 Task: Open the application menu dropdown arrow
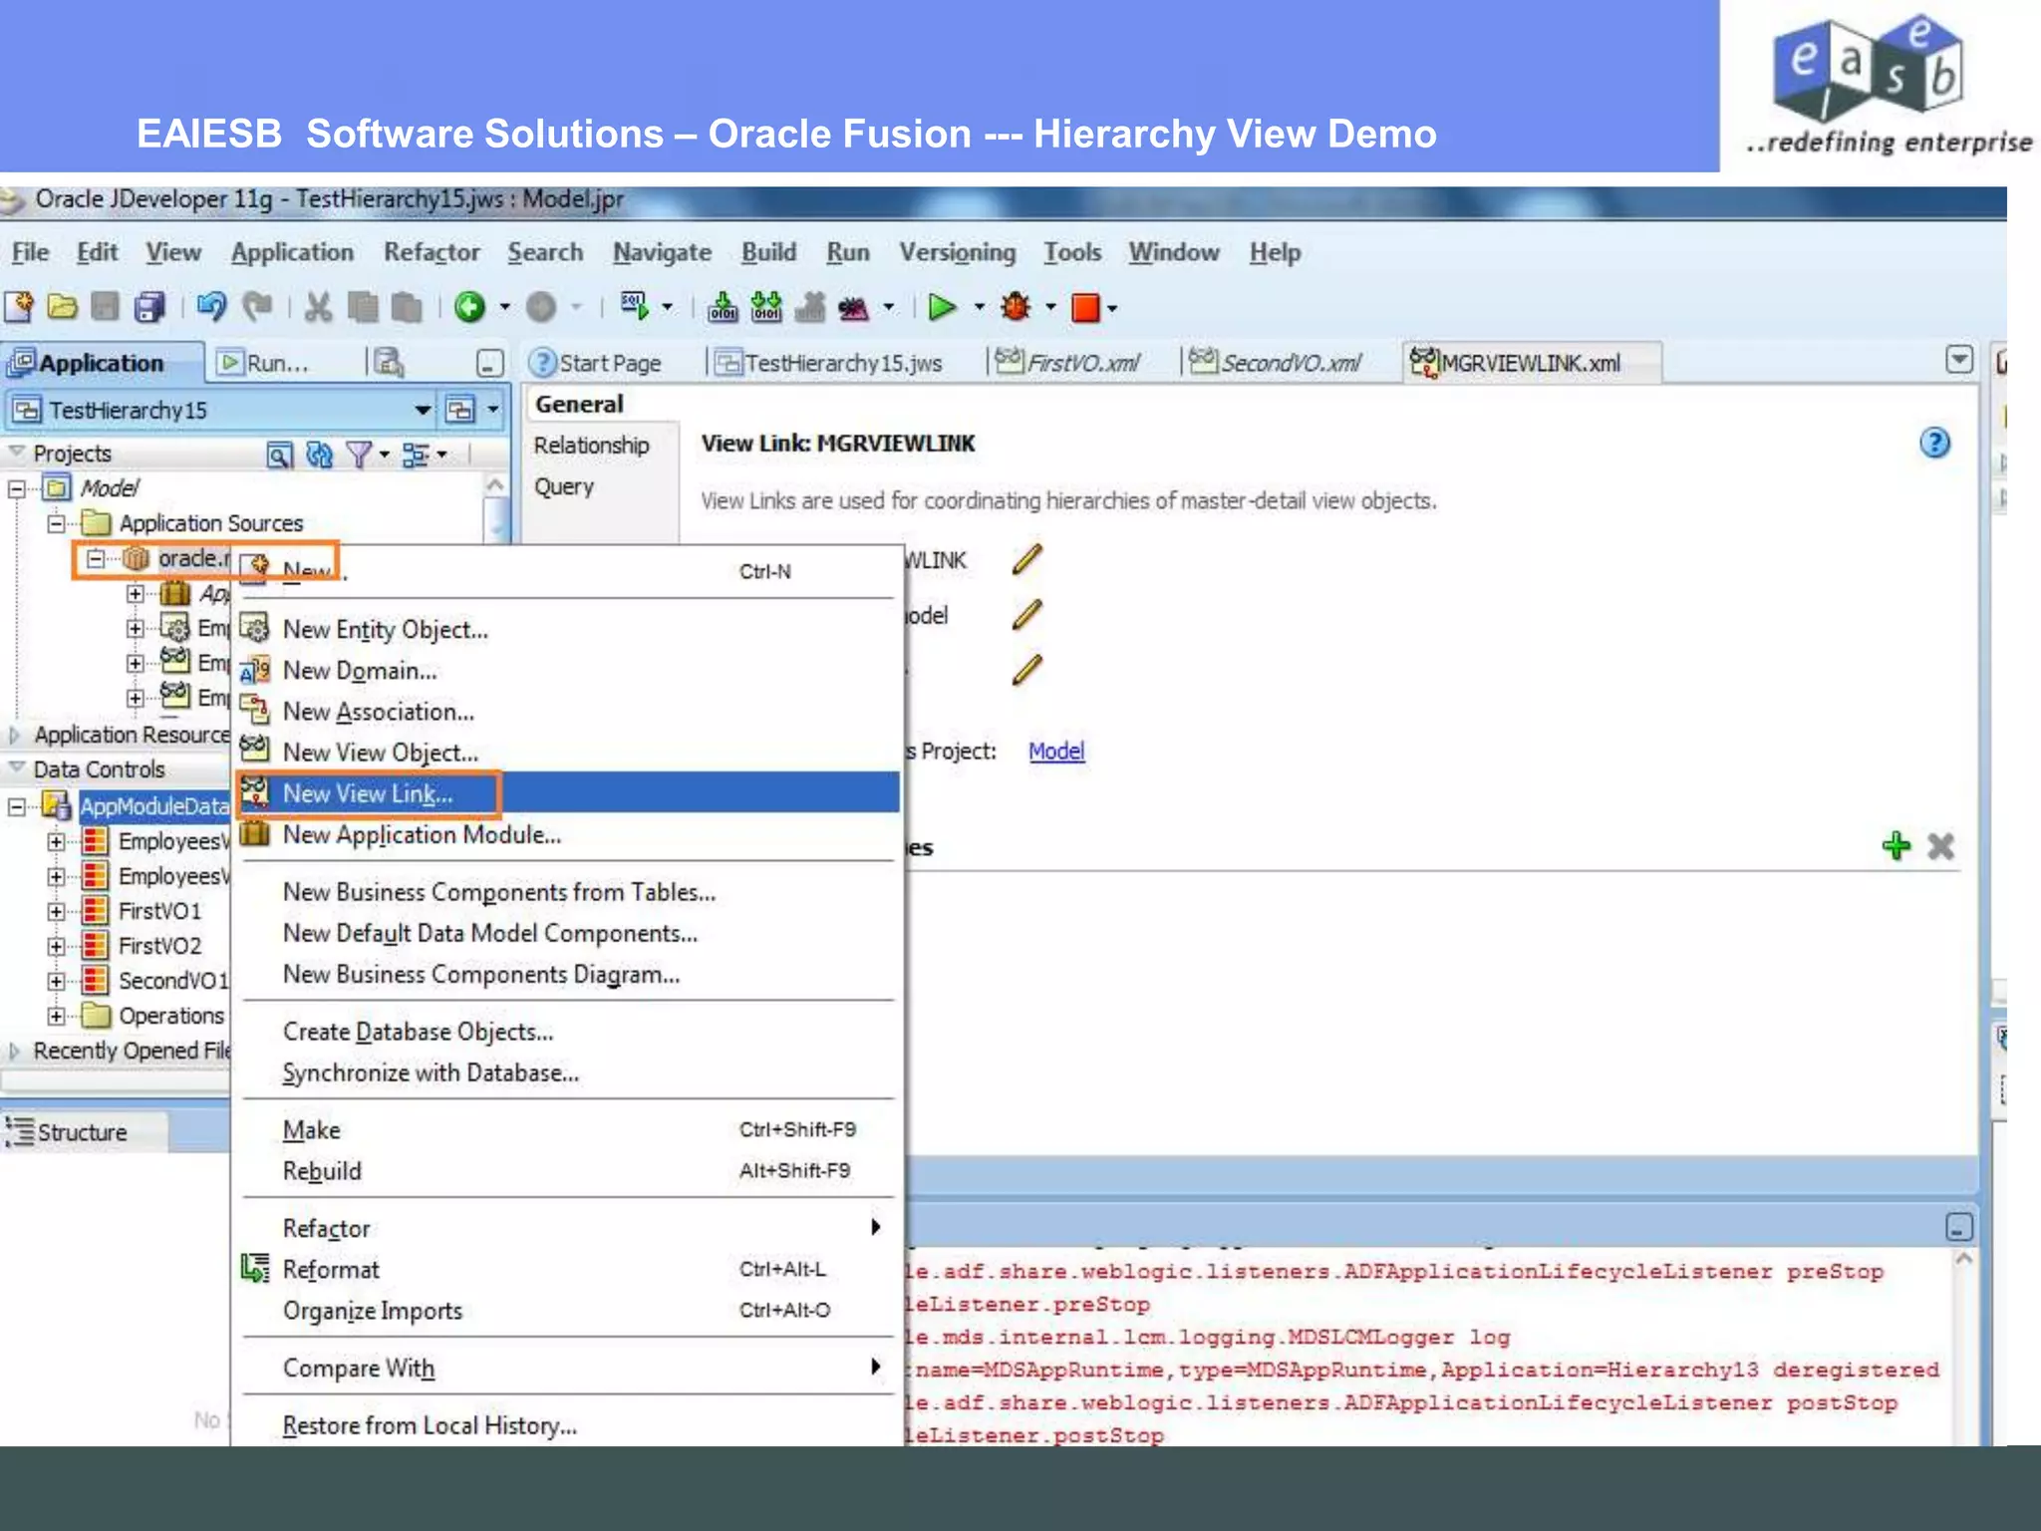[x=493, y=410]
